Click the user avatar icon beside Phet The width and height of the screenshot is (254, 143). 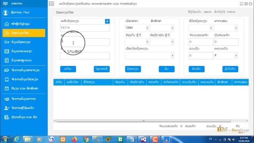click(x=6, y=12)
